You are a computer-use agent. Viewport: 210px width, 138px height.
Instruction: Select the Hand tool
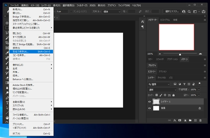[7, 118]
